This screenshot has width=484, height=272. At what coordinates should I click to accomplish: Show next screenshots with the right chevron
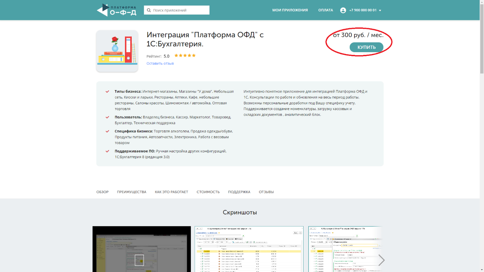pos(382,260)
